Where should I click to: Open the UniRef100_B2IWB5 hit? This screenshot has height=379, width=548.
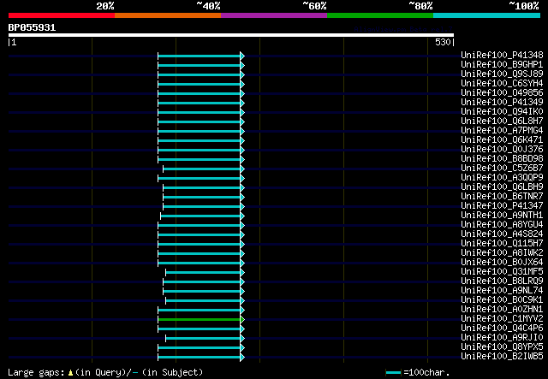click(502, 357)
